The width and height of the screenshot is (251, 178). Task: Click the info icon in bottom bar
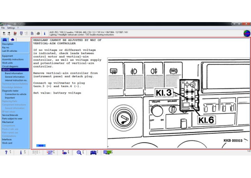coord(20,153)
